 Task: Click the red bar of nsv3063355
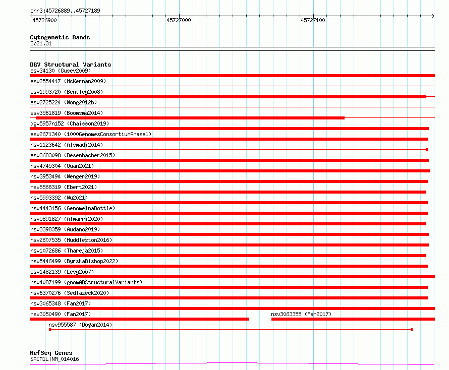tap(353, 319)
